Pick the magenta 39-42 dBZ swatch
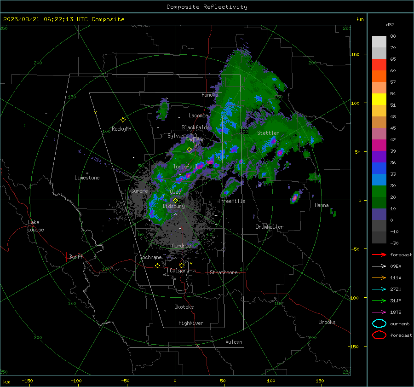Screen dimensions: 414x387 click(x=379, y=145)
